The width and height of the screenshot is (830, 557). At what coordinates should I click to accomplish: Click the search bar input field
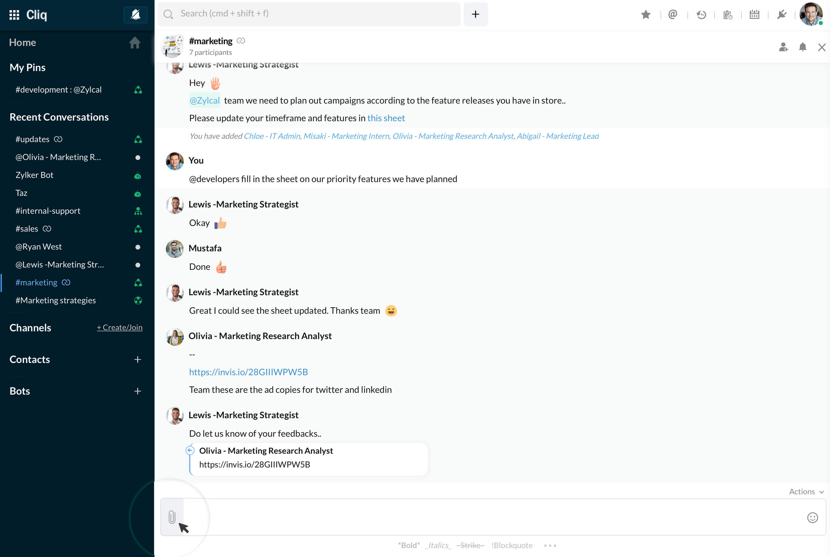coord(309,14)
